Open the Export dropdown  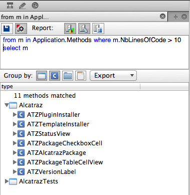click(x=113, y=76)
